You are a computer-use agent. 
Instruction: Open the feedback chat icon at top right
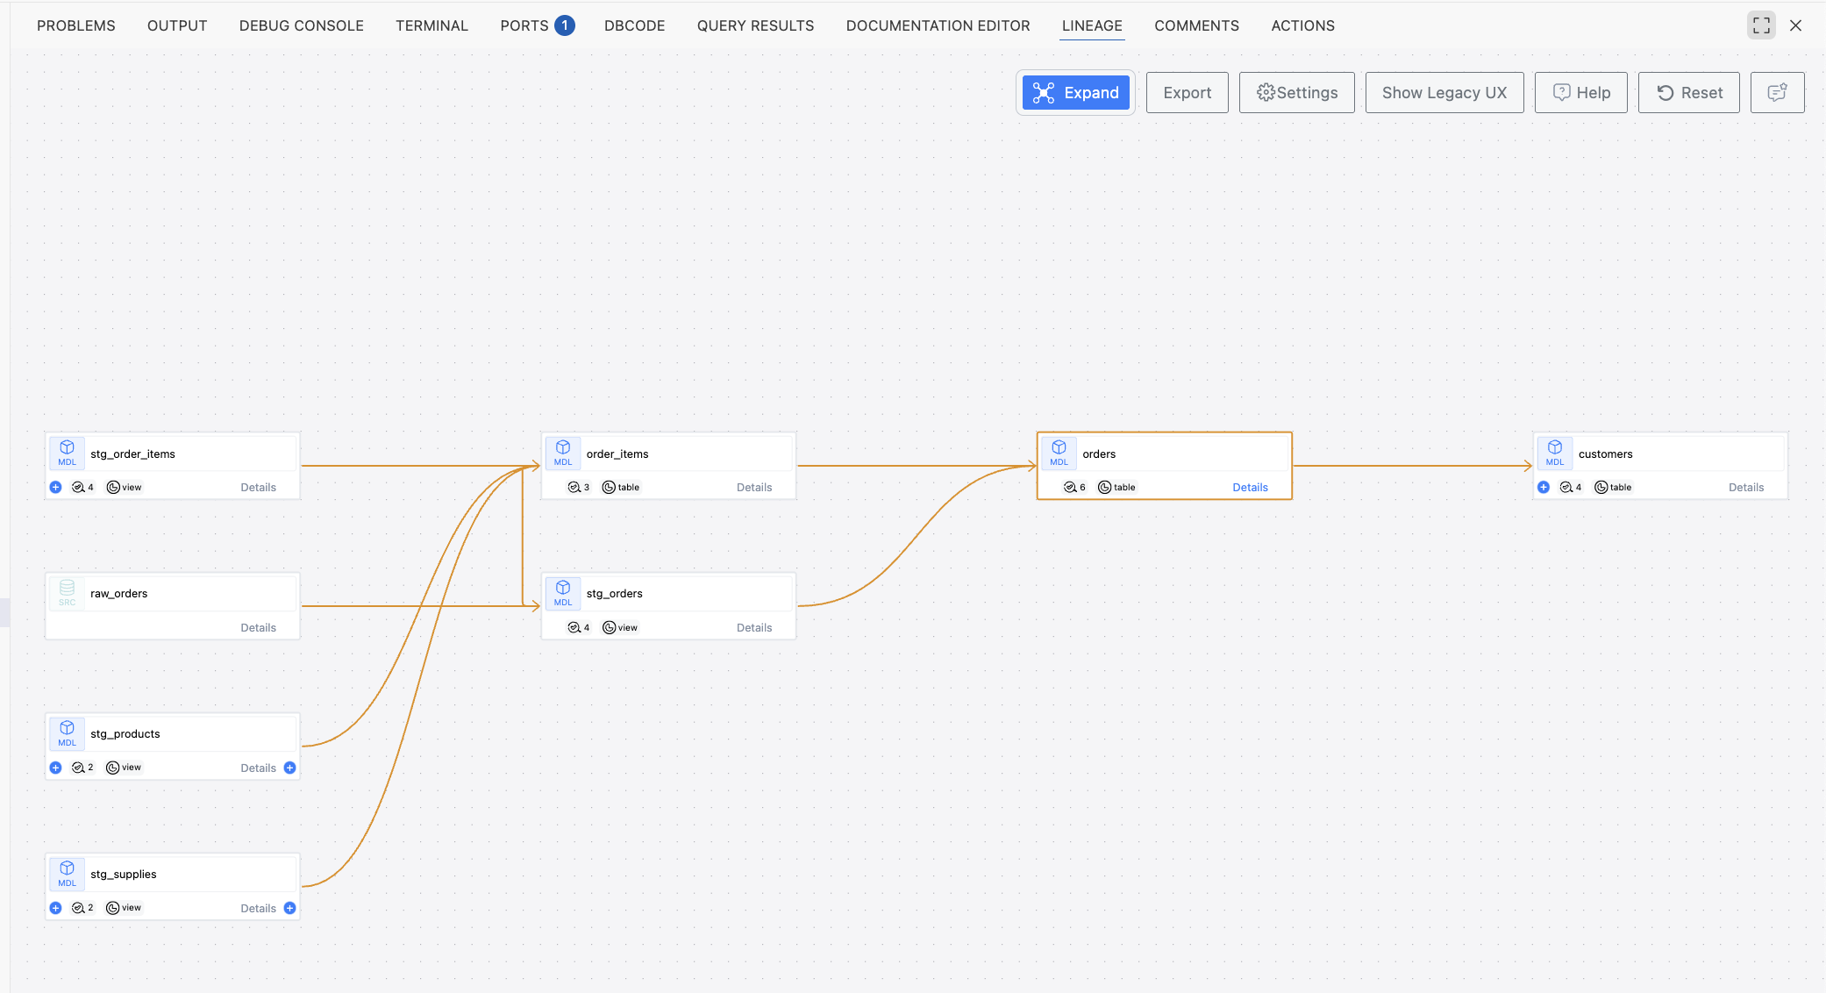click(x=1777, y=92)
